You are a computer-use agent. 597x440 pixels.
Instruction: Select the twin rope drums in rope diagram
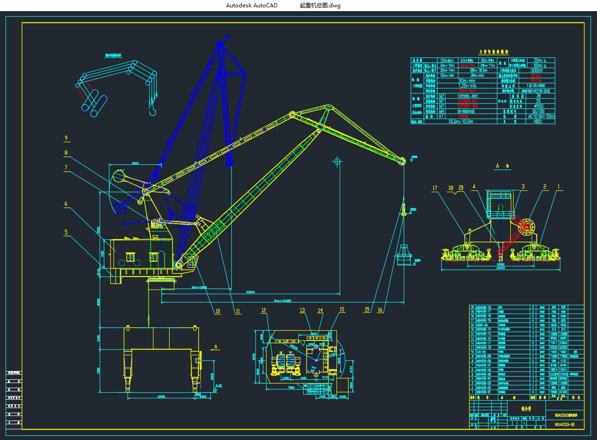coord(93,102)
